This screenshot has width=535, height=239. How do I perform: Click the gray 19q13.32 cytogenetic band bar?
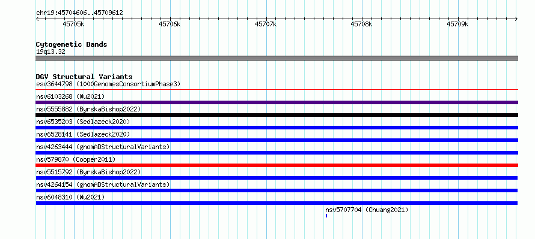(x=277, y=58)
